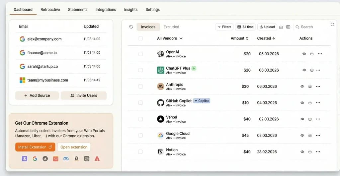Switch to the Statements tab
340x176 pixels.
78,10
